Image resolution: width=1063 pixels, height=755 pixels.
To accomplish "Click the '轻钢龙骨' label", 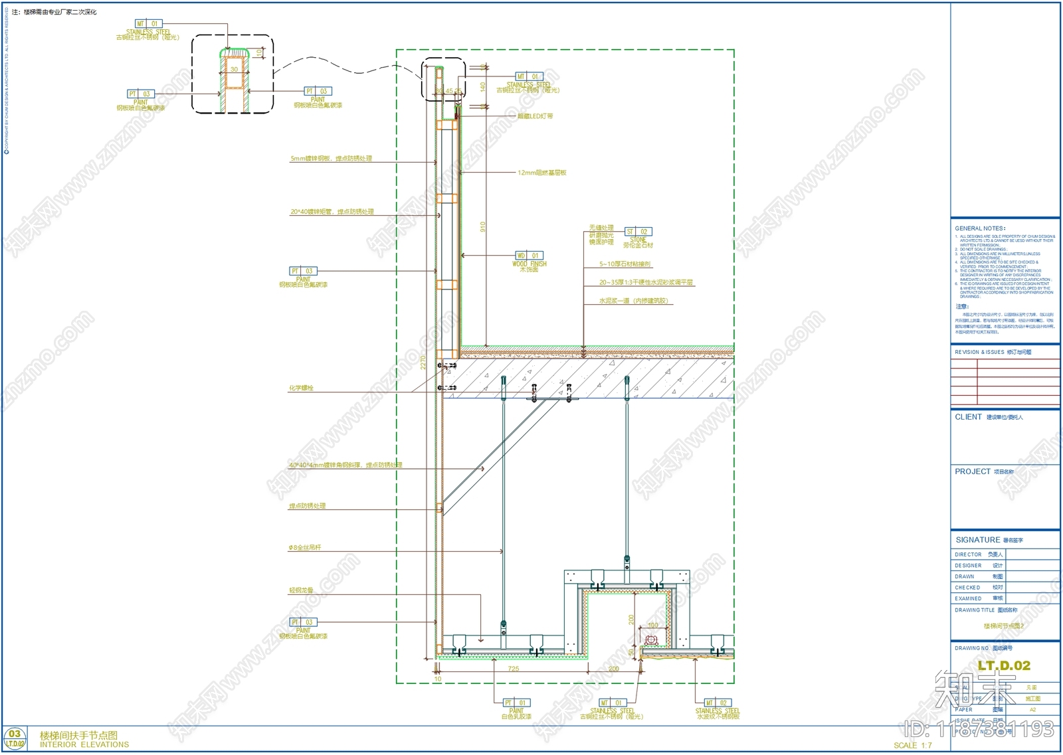I will pos(301,590).
